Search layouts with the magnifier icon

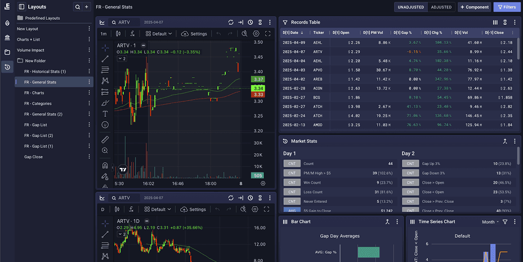pyautogui.click(x=77, y=7)
